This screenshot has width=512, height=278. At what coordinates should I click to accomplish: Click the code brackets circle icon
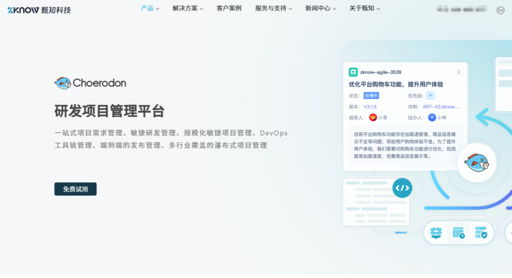point(402,188)
